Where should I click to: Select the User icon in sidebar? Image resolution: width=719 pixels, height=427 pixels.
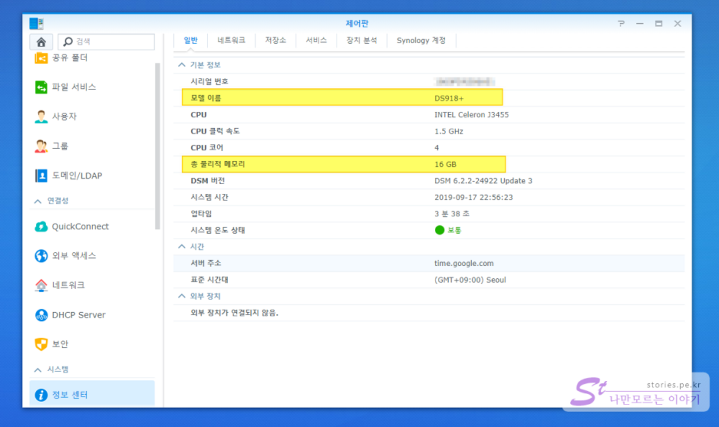click(41, 117)
